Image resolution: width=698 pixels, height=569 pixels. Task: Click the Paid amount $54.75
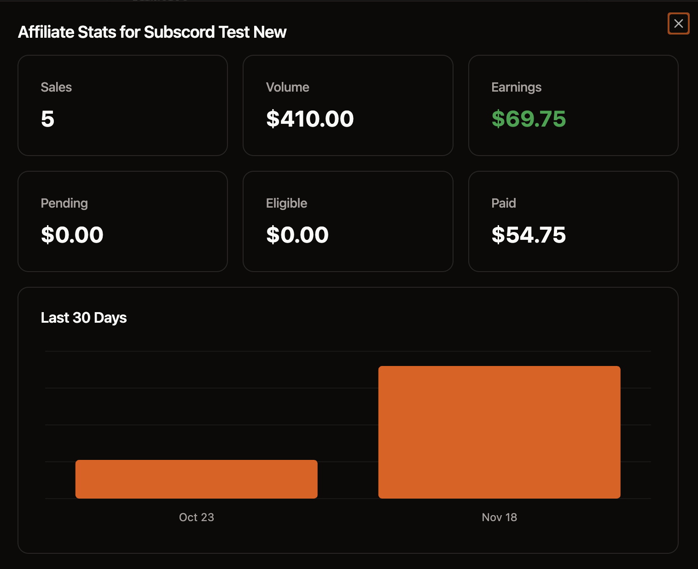(x=529, y=235)
